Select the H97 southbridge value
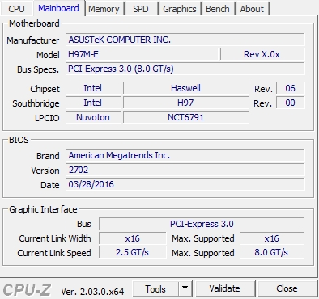Image resolution: width=319 pixels, height=299 pixels. pyautogui.click(x=185, y=103)
